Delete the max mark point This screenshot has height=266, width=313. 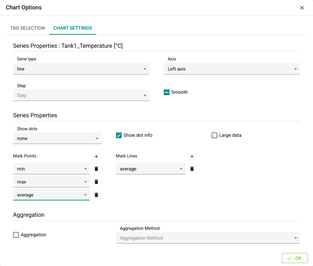pos(96,182)
